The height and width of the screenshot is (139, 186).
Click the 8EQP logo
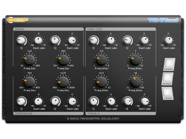(18, 20)
